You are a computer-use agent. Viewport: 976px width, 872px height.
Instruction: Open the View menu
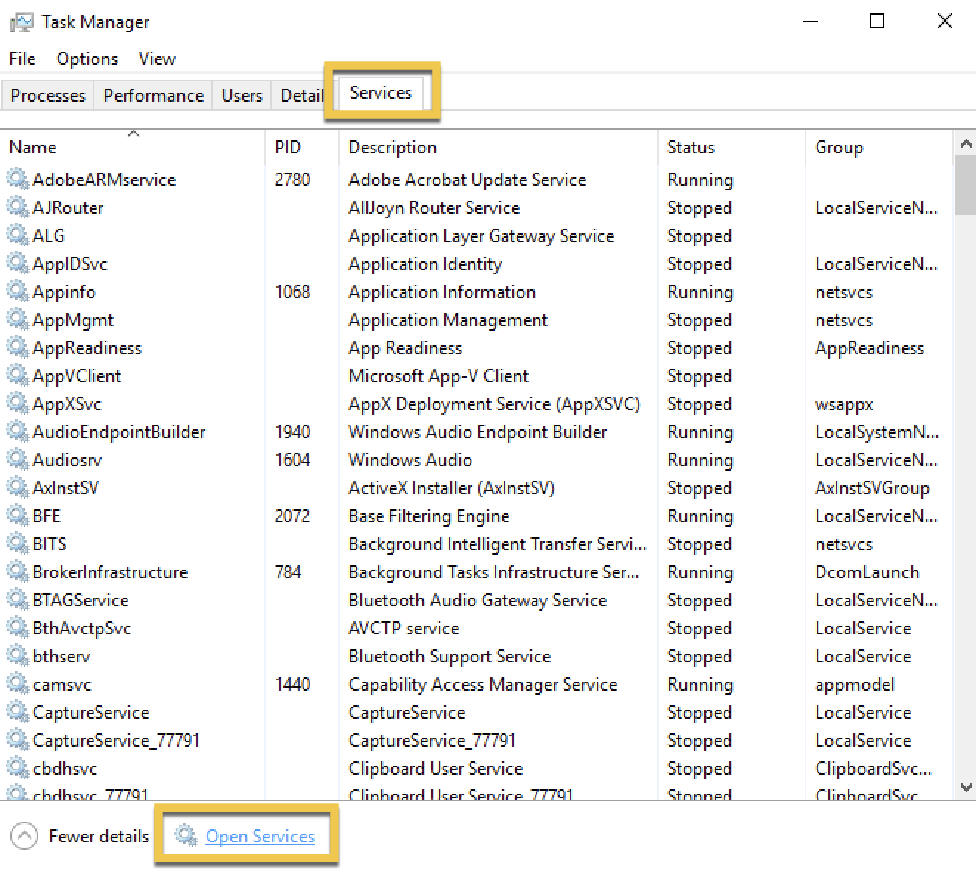[x=157, y=59]
